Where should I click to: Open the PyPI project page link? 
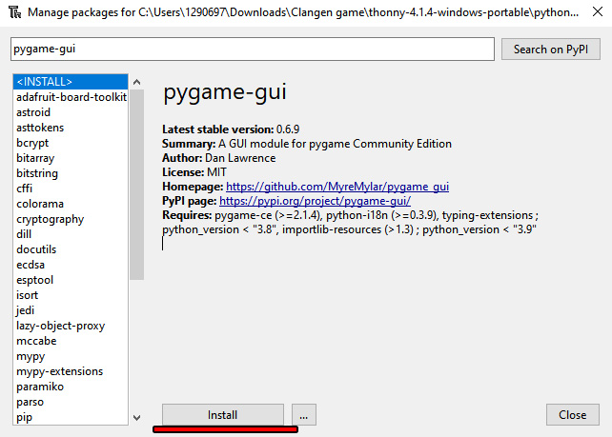tap(315, 201)
